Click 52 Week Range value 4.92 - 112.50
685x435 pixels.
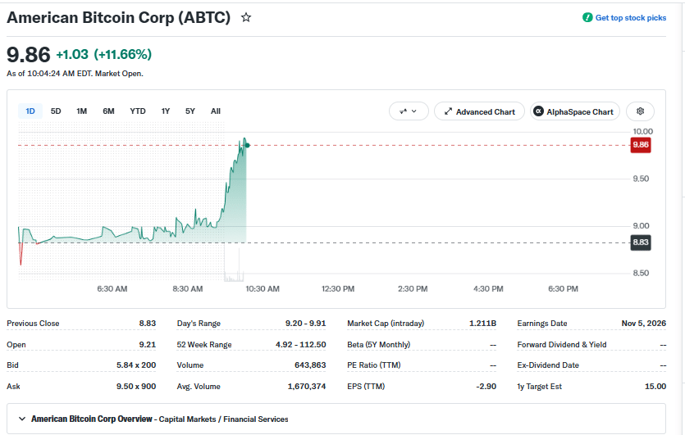300,345
